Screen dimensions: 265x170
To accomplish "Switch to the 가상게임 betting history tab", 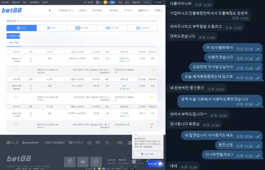I will 143,28.
